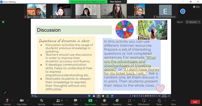The image size is (202, 106).
Task: Open Whiteboards
Action: click(144, 102)
